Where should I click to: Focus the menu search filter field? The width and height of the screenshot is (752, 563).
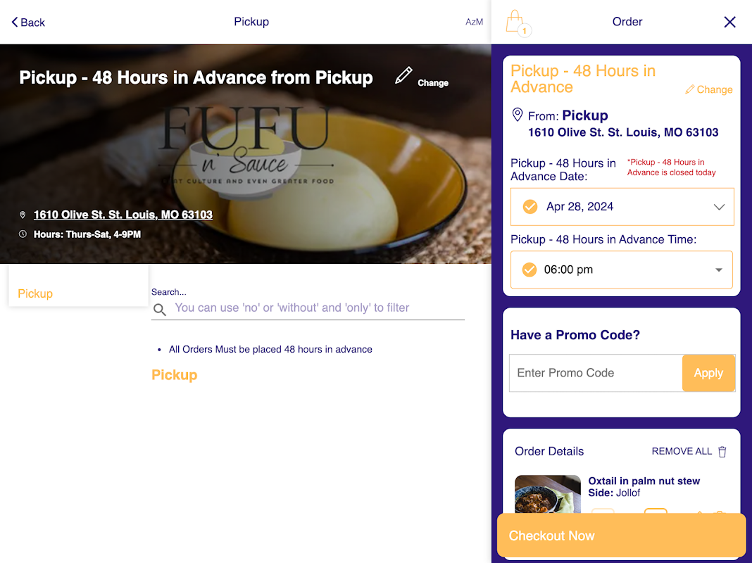[x=308, y=308]
